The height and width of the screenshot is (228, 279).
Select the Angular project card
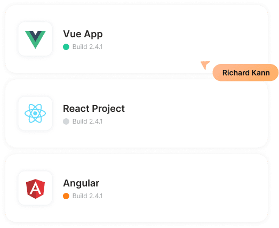137,188
